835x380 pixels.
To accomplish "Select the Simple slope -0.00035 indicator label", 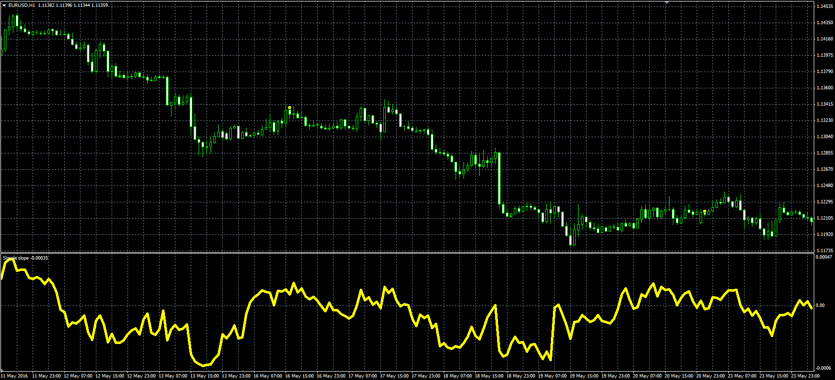I will tap(26, 258).
